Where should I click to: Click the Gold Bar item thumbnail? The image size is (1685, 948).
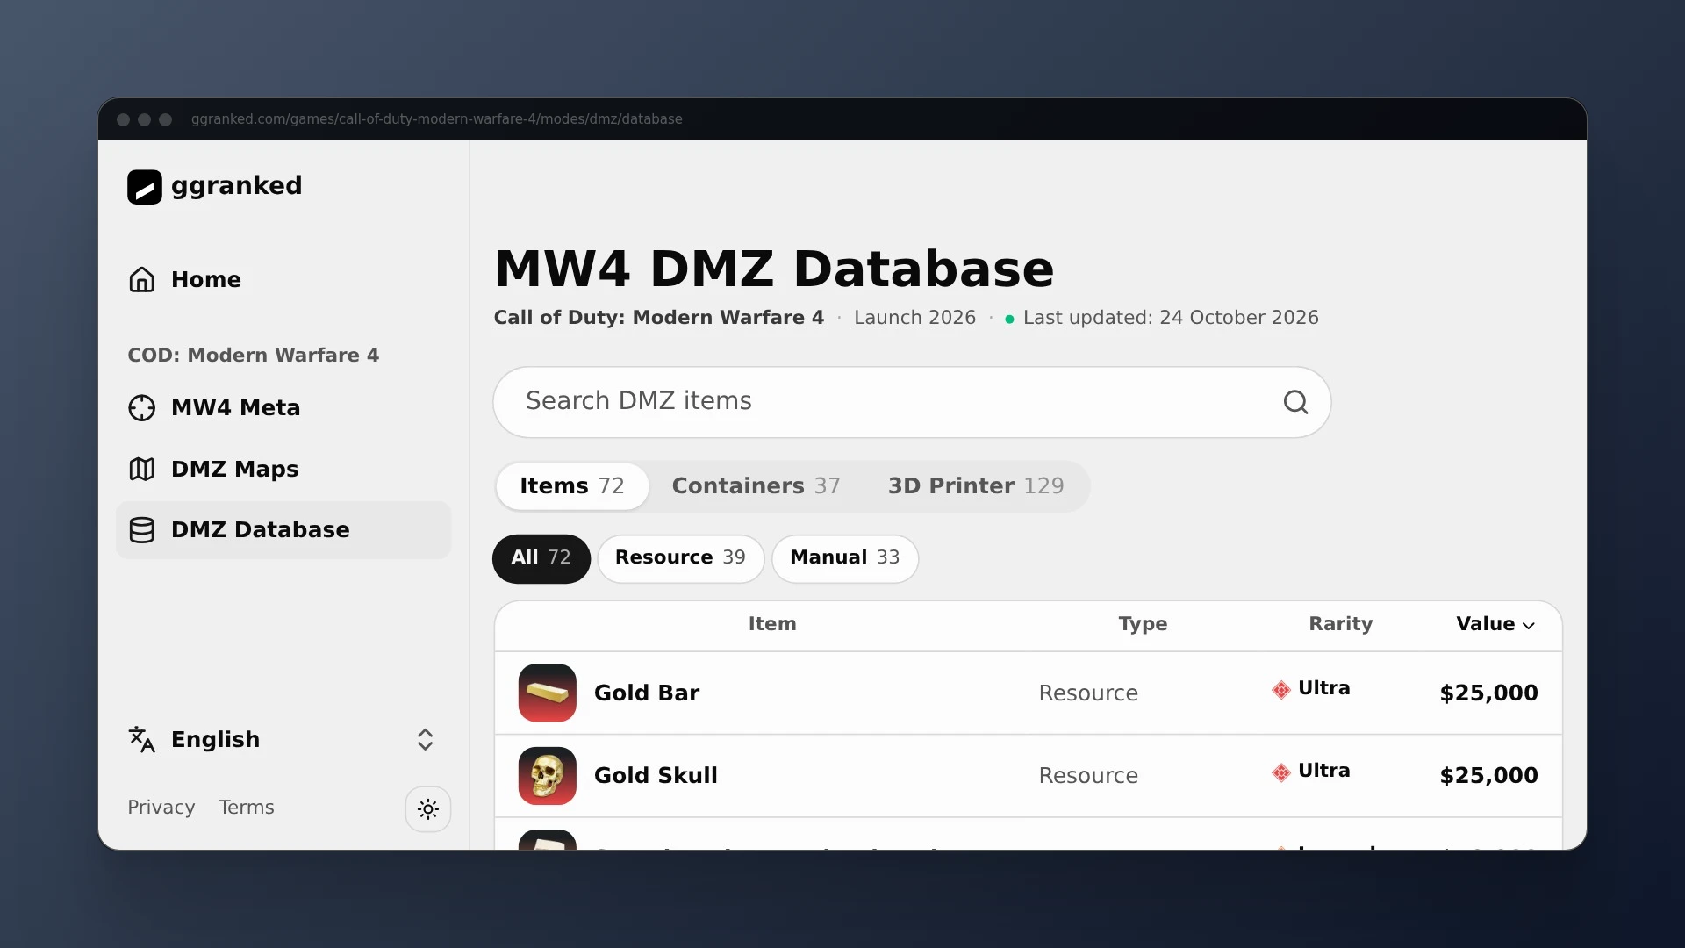click(x=548, y=693)
